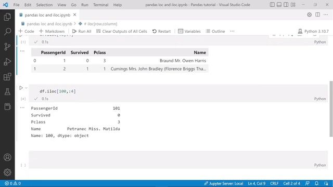The image size is (333, 187).
Task: Click the df.iloc[100,:4] code editor
Action: pyautogui.click(x=178, y=91)
